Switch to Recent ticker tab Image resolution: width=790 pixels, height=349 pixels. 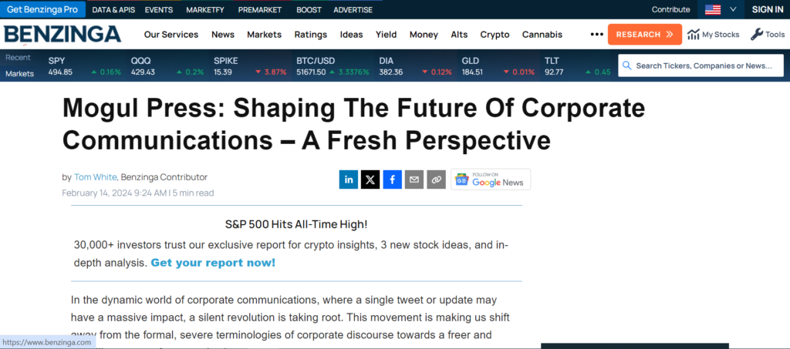[x=19, y=57]
